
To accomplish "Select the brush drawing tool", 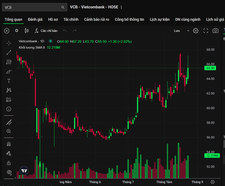I will 9,71.
